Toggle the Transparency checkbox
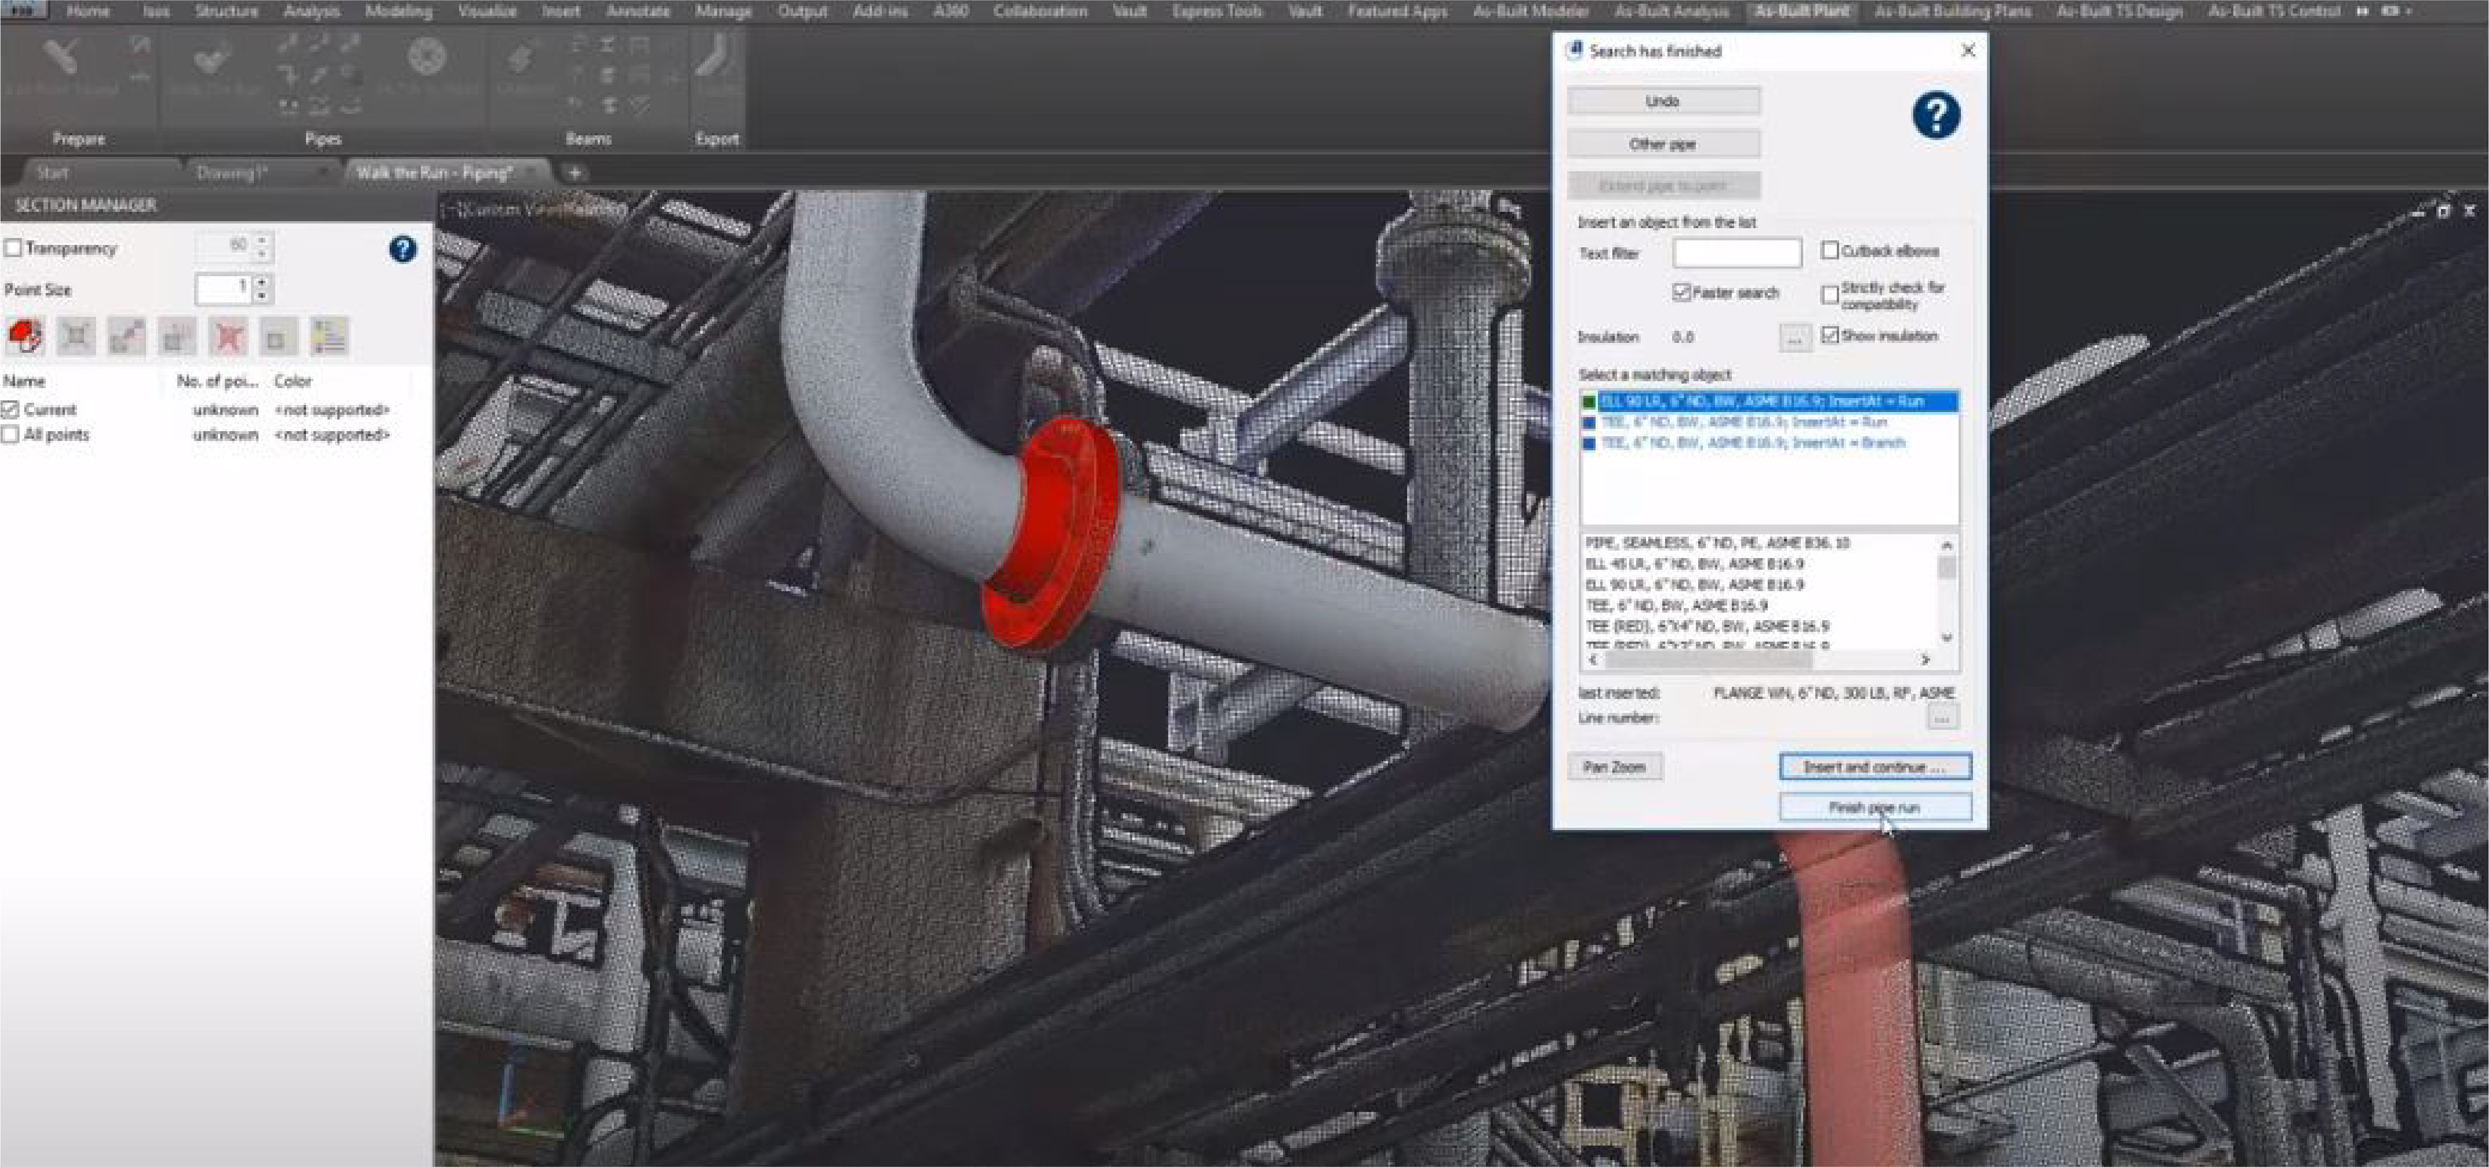This screenshot has height=1167, width=2489. tap(14, 248)
